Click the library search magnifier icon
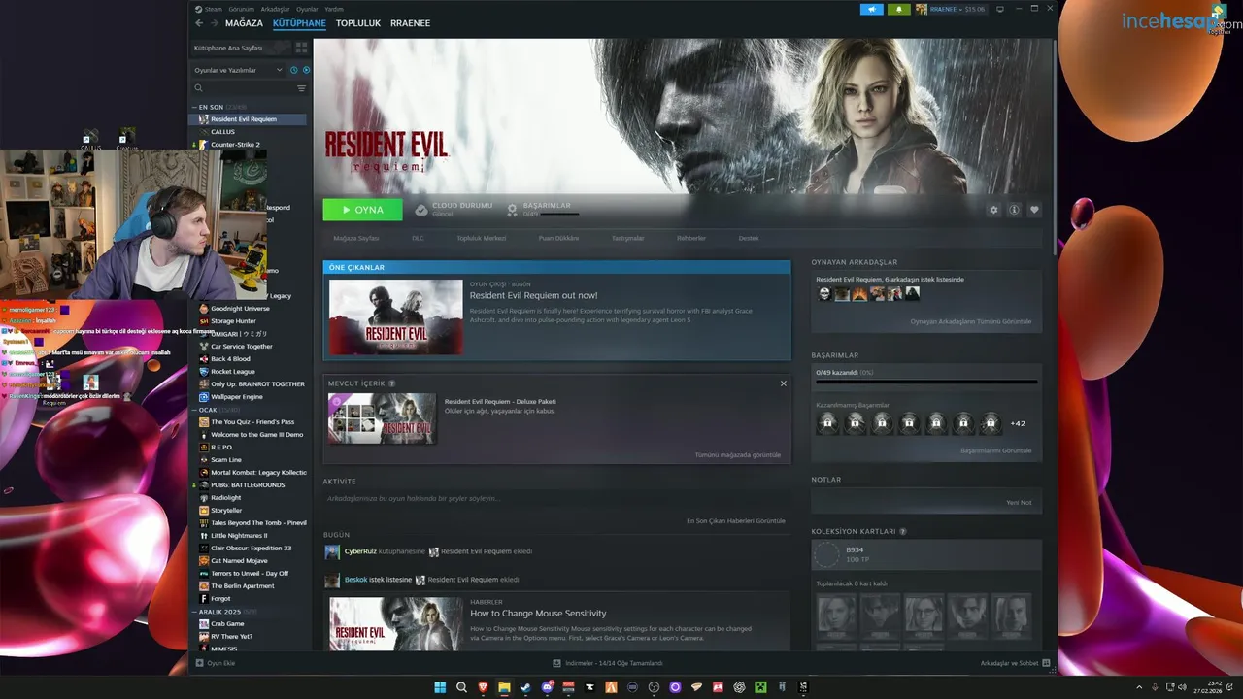The image size is (1243, 699). pos(198,88)
